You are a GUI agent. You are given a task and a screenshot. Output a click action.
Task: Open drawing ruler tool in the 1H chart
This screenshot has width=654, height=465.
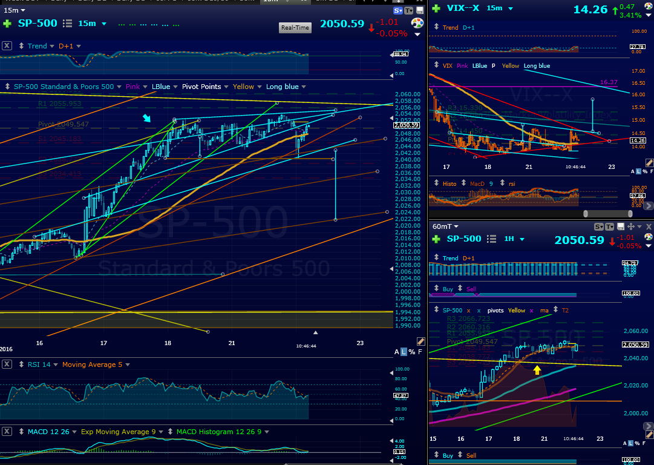click(649, 435)
